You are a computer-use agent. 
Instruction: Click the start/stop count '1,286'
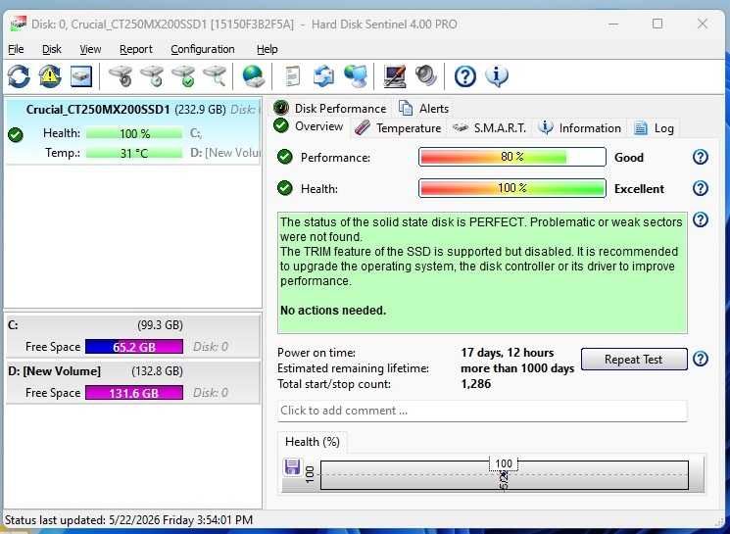click(476, 384)
